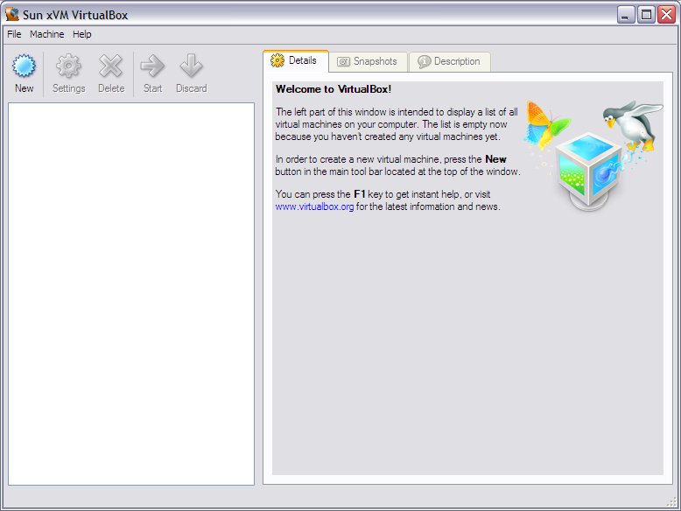
Task: Click inside the empty virtual machine list
Action: click(131, 294)
